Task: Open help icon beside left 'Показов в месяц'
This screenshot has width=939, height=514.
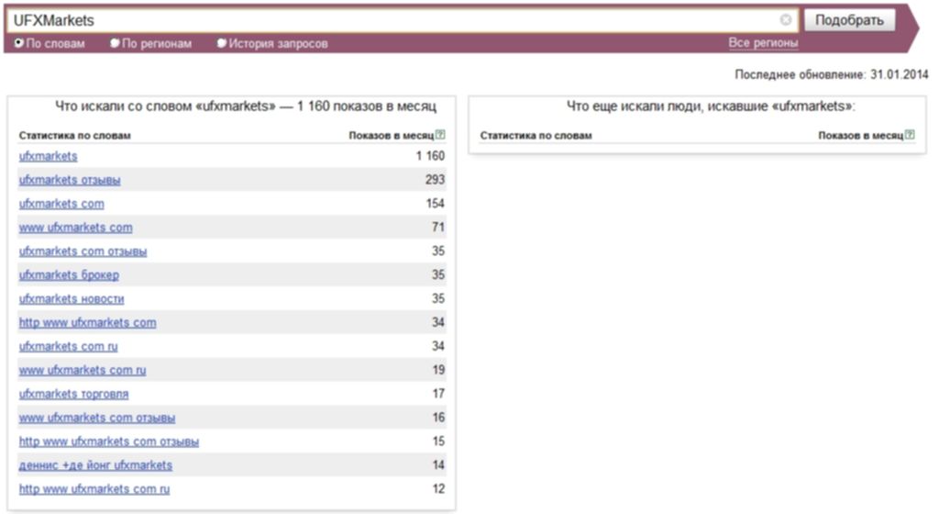Action: (x=440, y=135)
